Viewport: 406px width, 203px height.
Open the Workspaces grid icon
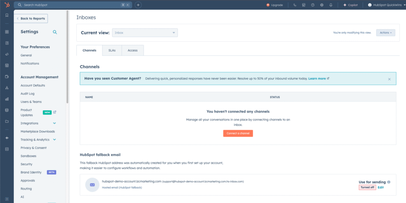pyautogui.click(x=7, y=32)
